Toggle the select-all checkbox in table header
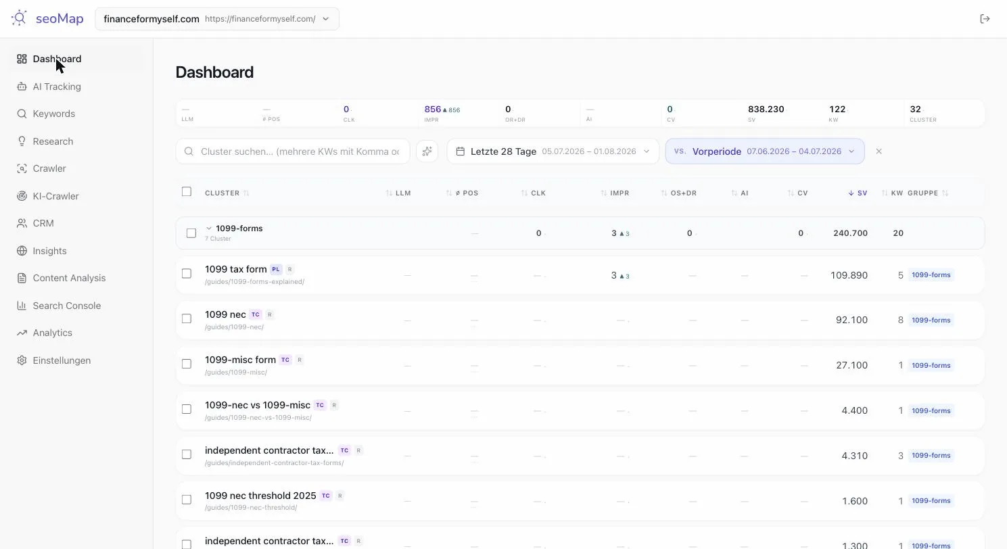The image size is (1007, 549). coord(187,192)
